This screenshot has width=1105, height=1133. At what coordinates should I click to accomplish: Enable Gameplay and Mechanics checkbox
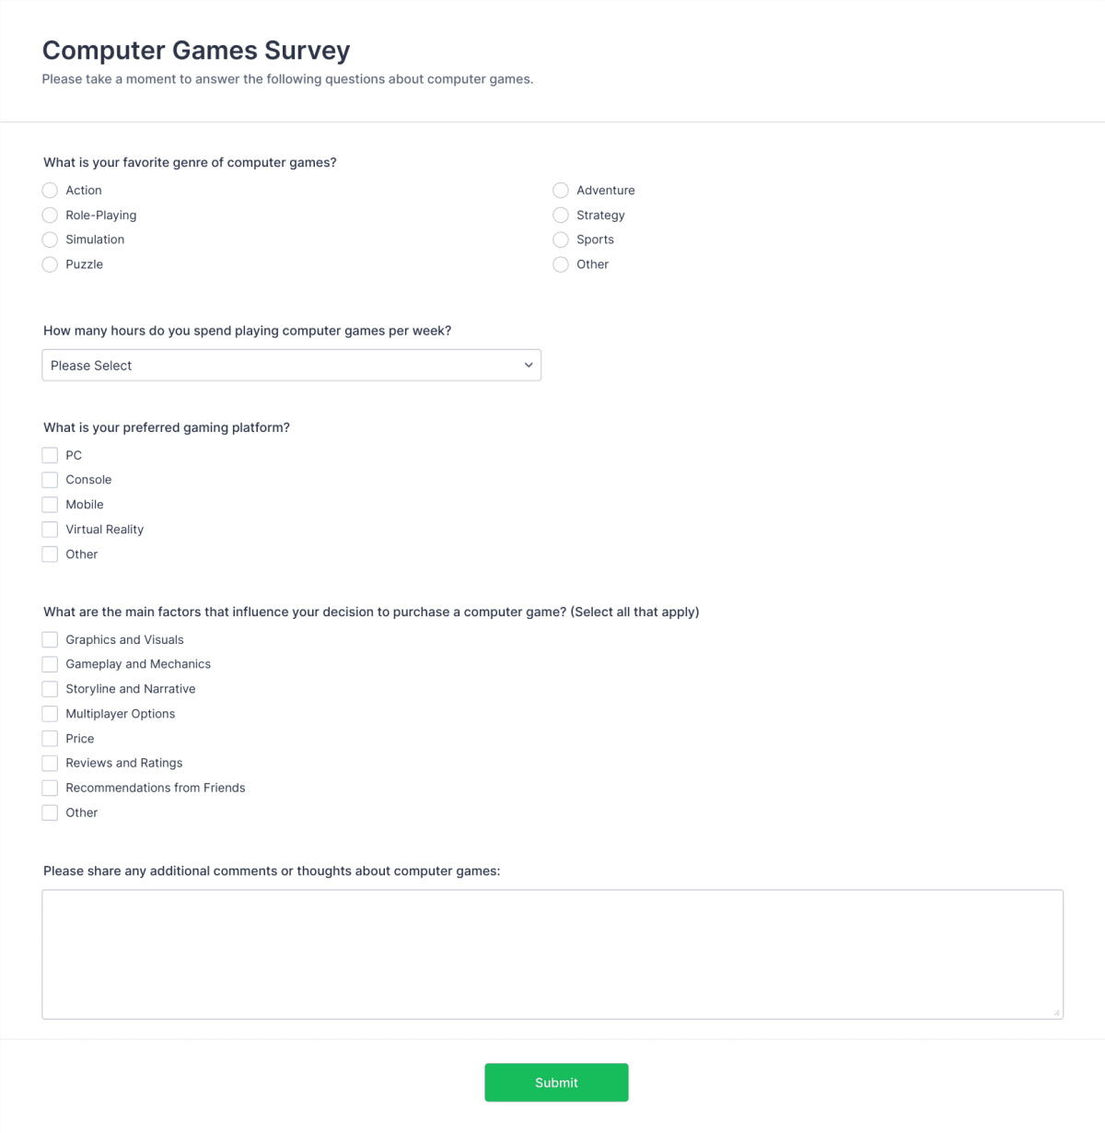[50, 664]
